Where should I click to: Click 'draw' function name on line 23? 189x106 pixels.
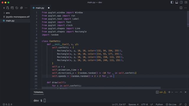55,82
